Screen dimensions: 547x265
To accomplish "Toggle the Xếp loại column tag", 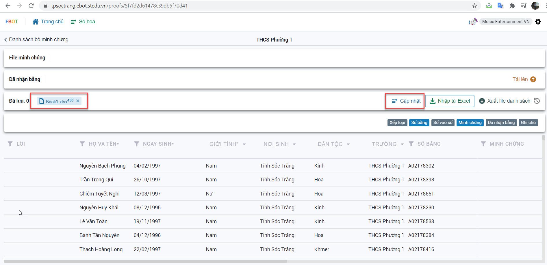I will pos(397,123).
